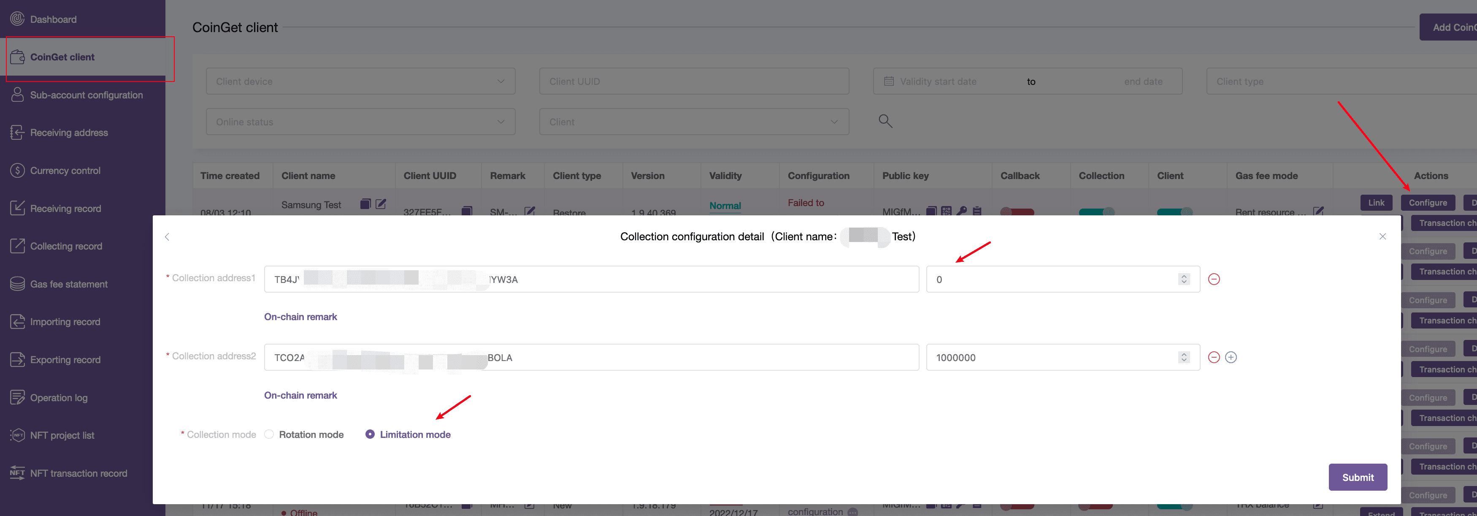This screenshot has height=516, width=1477.
Task: Open the Client device dropdown
Action: tap(360, 81)
